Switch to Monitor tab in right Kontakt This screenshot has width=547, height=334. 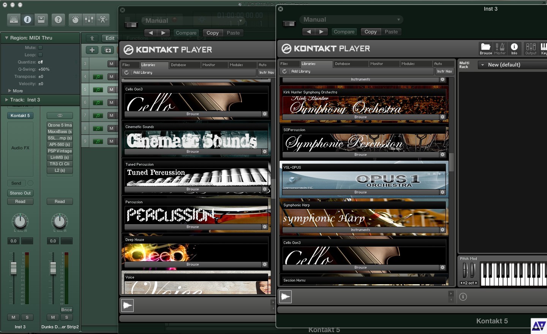(384, 64)
